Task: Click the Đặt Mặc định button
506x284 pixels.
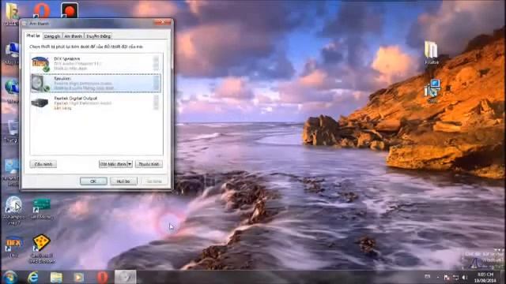Action: [x=113, y=164]
